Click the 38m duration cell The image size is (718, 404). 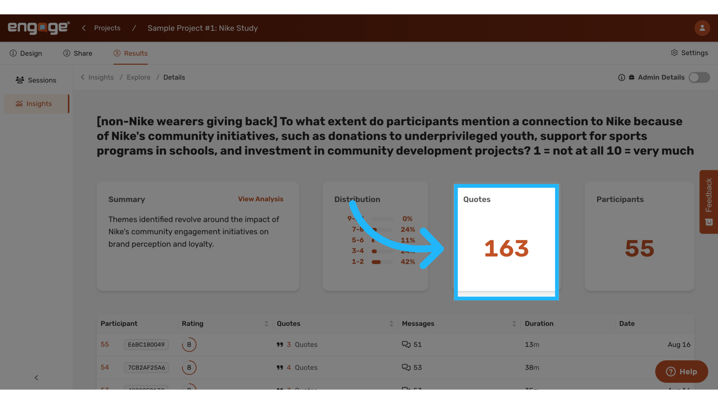pyautogui.click(x=532, y=368)
